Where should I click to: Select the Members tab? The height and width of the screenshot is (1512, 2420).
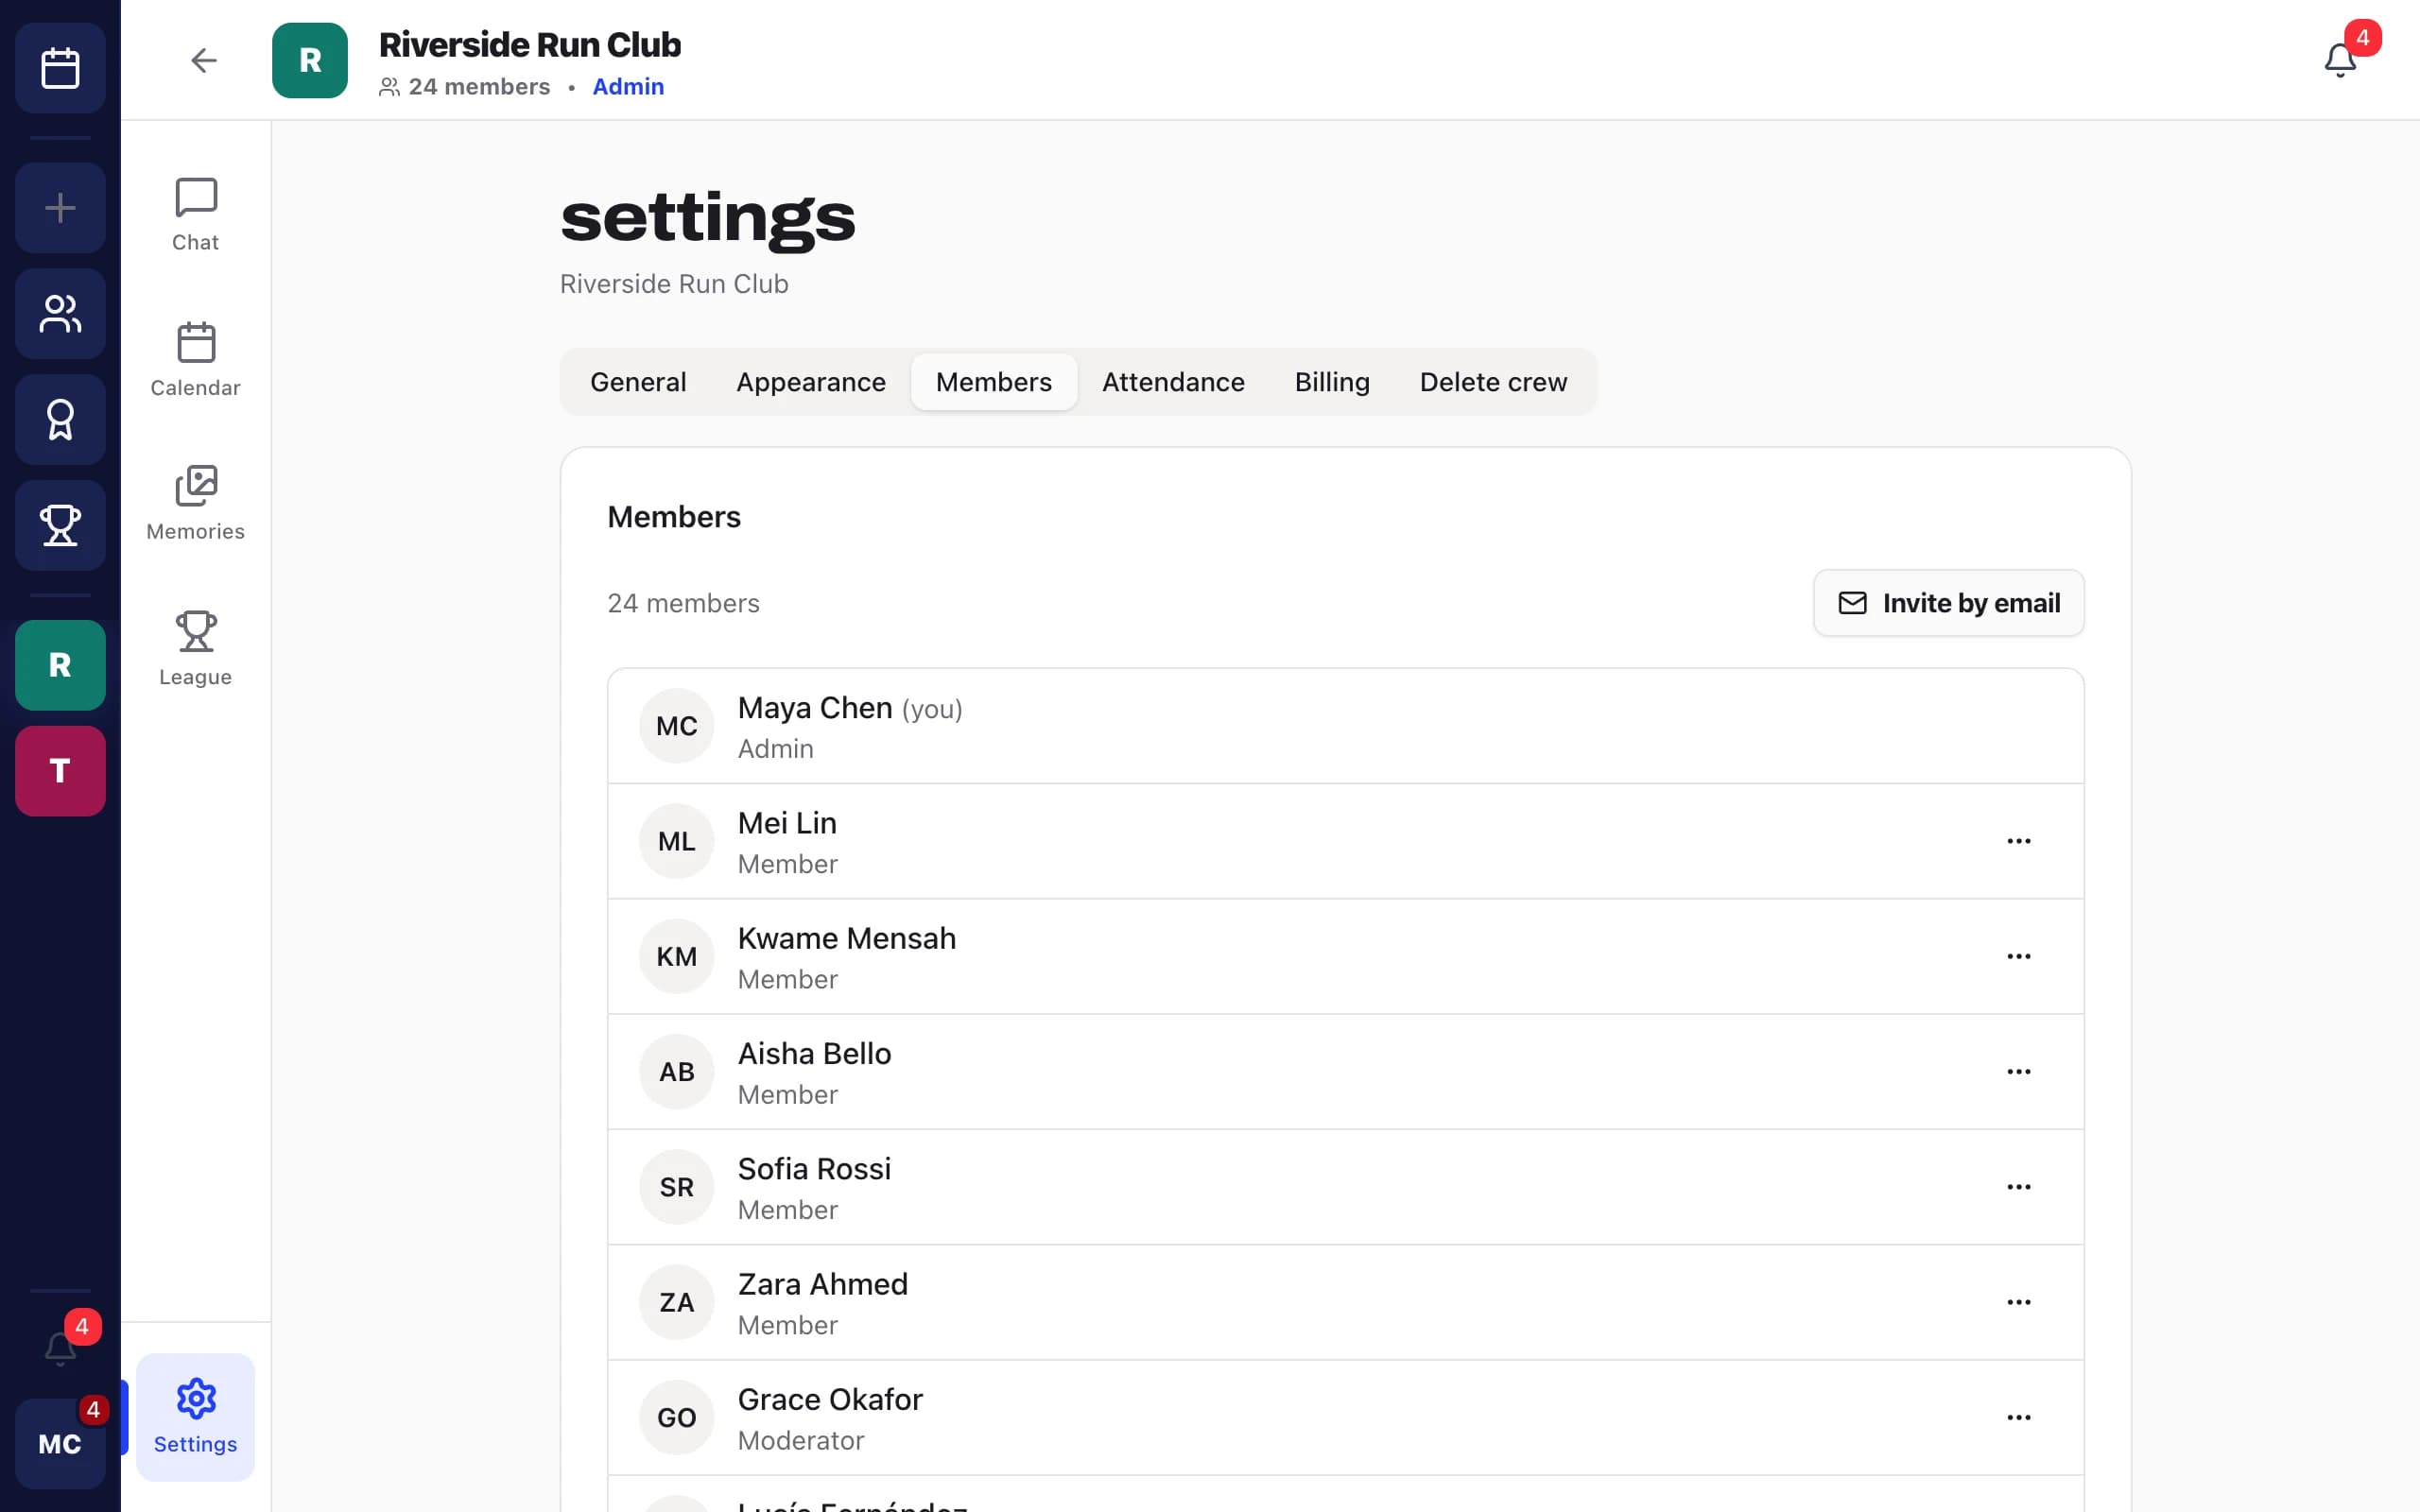coord(994,382)
